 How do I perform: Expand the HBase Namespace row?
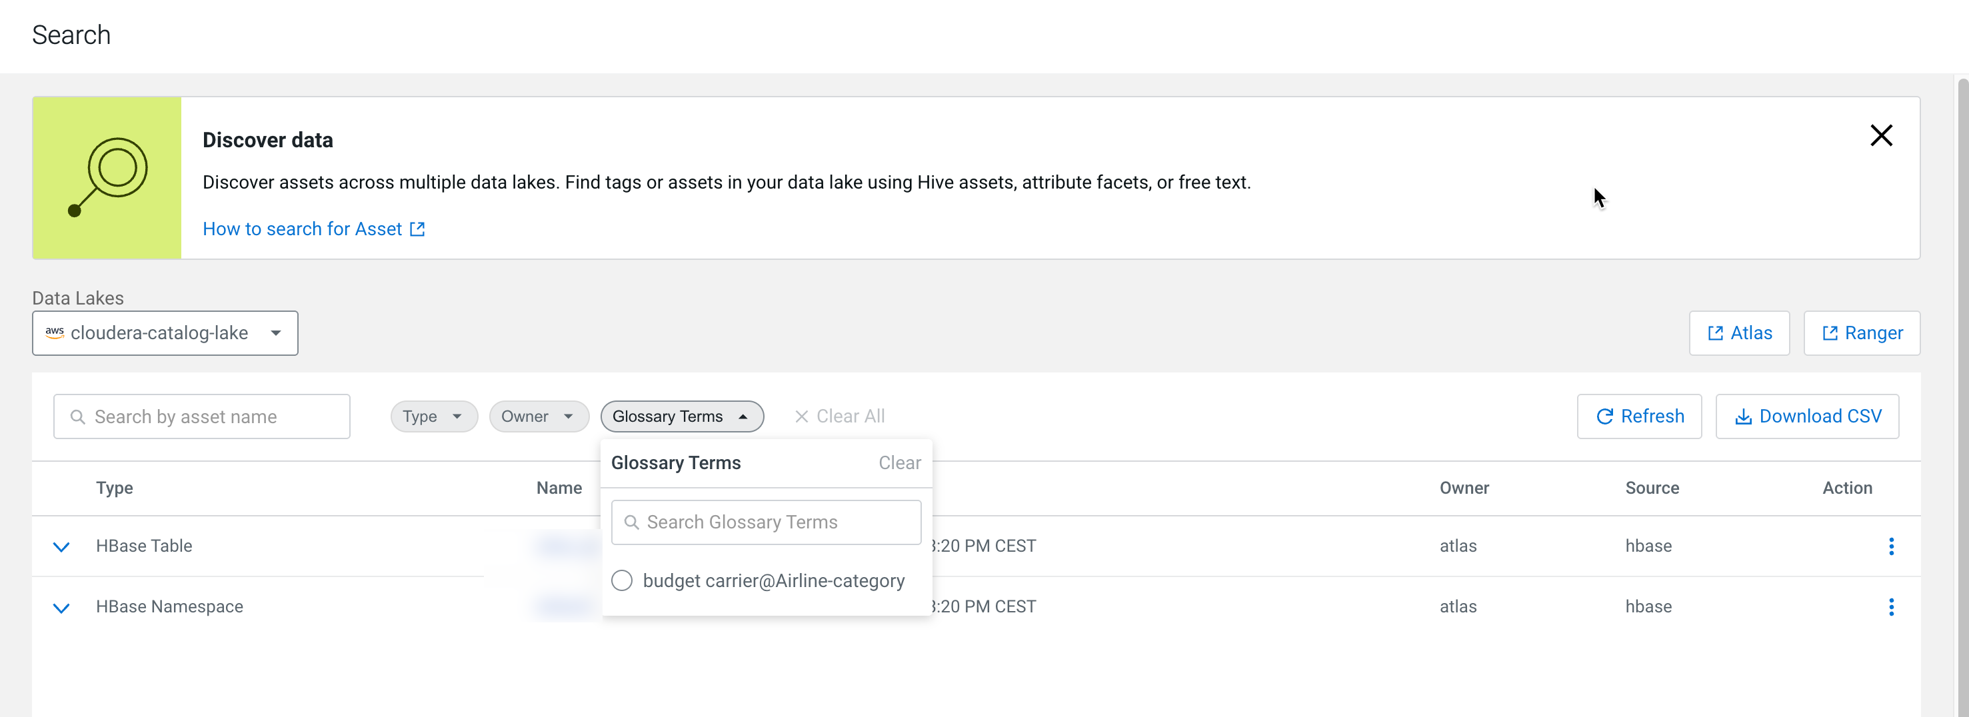click(x=61, y=608)
